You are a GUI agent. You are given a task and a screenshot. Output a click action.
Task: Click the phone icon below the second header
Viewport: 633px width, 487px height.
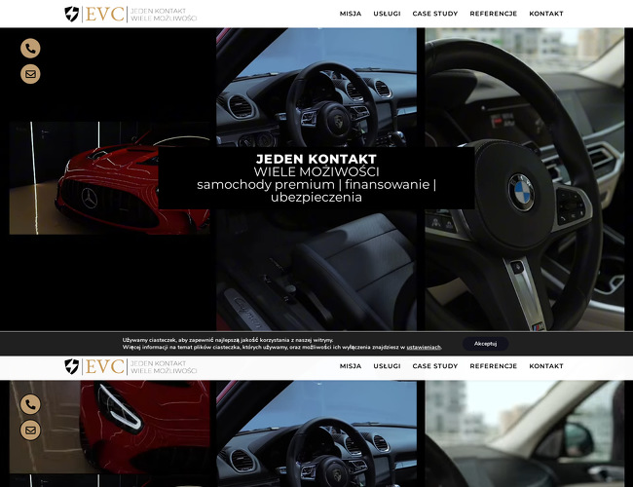[30, 404]
